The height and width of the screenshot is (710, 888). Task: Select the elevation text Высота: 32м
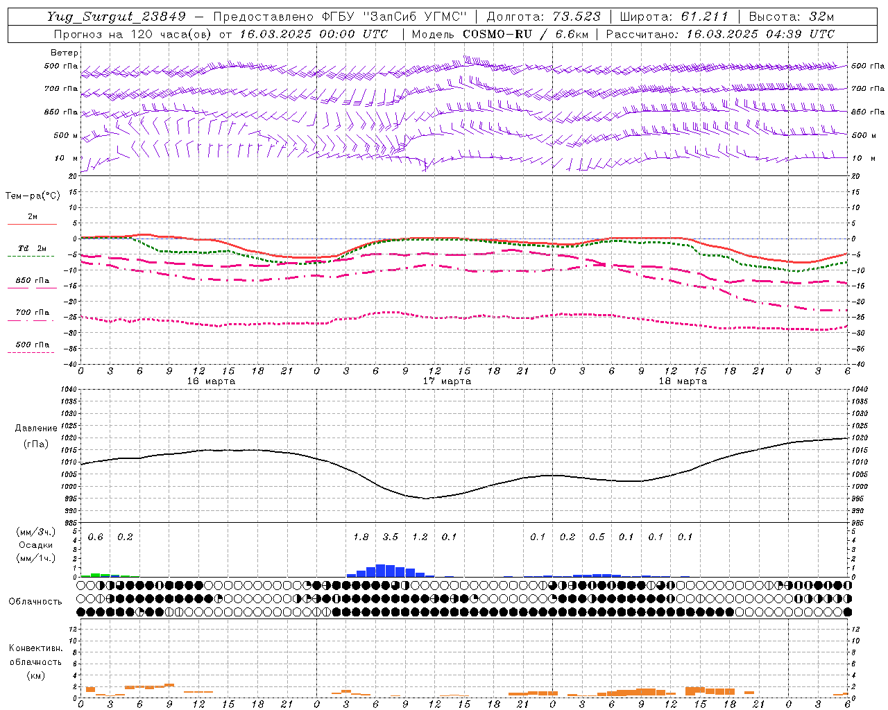791,17
